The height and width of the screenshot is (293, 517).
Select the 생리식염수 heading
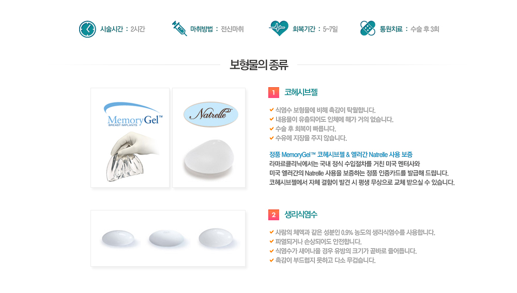(301, 215)
